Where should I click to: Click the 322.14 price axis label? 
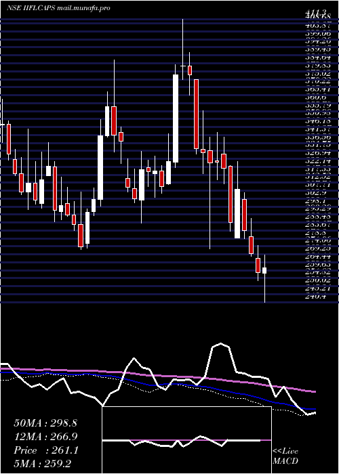pos(318,161)
